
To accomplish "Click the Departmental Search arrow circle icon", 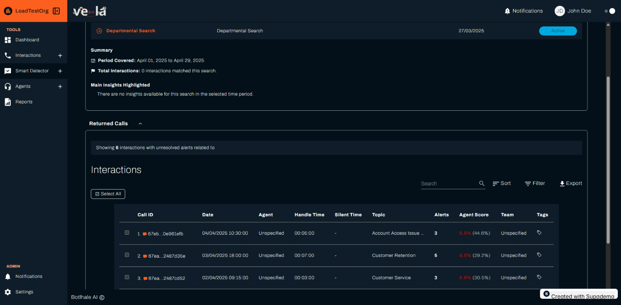I will pos(99,31).
